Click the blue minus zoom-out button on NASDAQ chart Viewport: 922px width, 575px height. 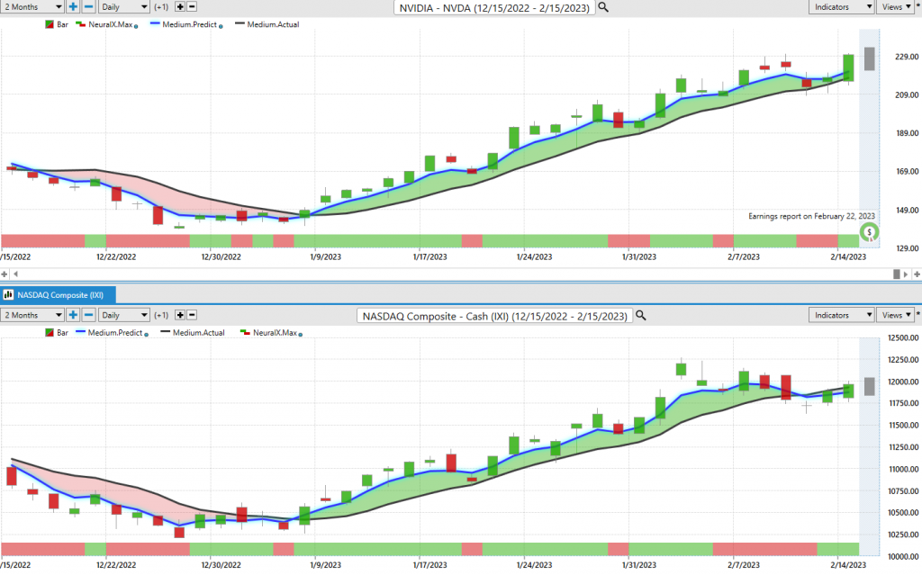pyautogui.click(x=88, y=315)
